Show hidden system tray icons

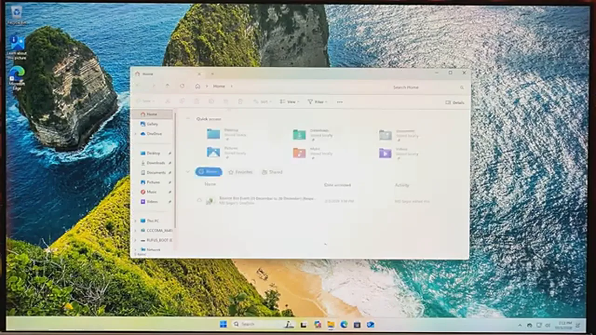click(520, 325)
